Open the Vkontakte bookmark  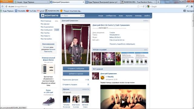click(x=20, y=11)
